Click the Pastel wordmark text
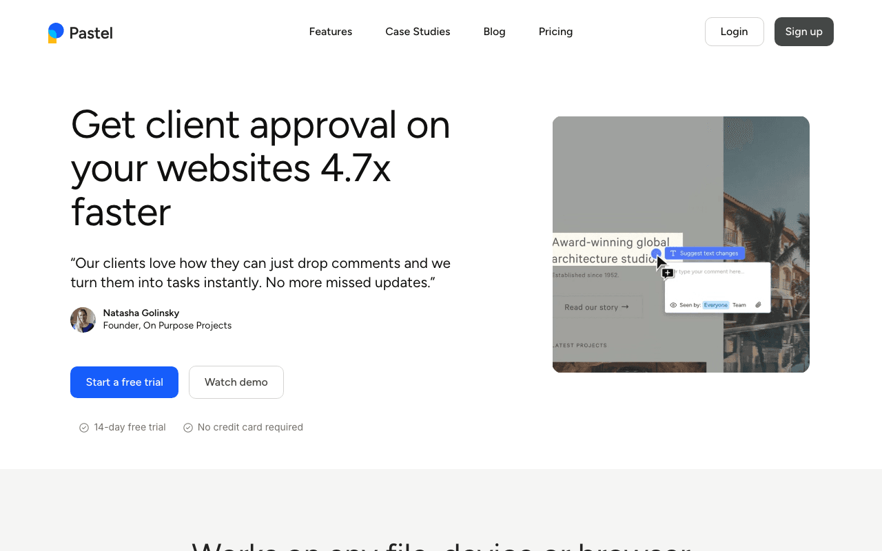The width and height of the screenshot is (882, 551). pyautogui.click(x=91, y=32)
